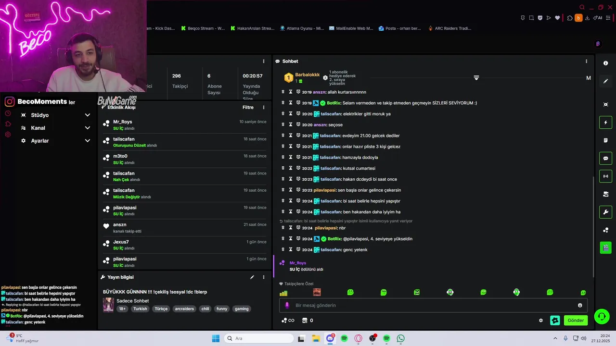The height and width of the screenshot is (346, 616).
Task: Click the browser snapshot selection icon
Action: pos(531,18)
